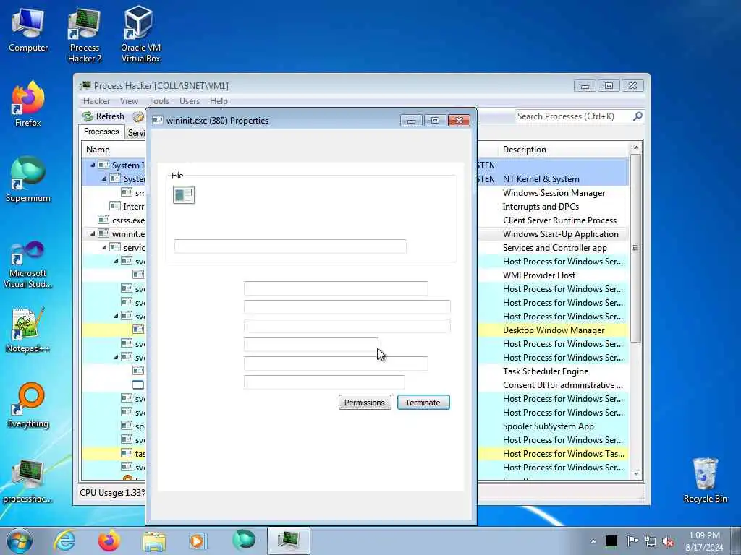Click the search magnifier icon in Process Hacker
Viewport: 741px width, 555px height.
(x=638, y=116)
